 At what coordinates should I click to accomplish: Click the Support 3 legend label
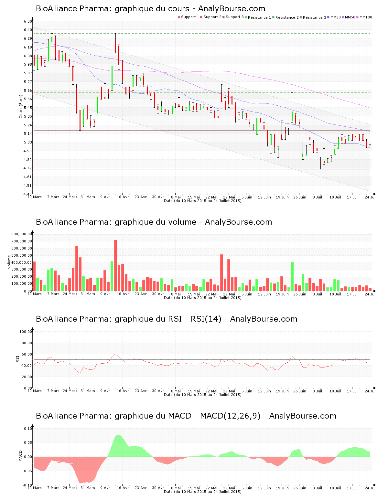point(235,17)
